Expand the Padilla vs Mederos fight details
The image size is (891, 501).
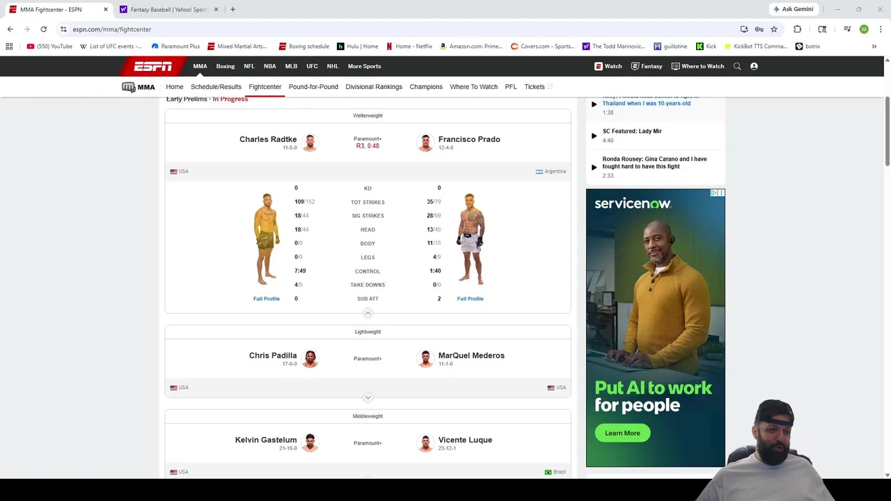tap(368, 397)
